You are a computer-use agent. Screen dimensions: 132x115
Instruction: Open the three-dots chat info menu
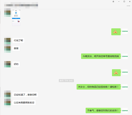pos(128,6)
